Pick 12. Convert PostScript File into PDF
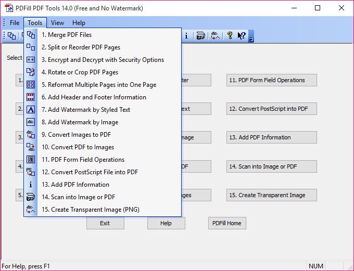This screenshot has height=271, width=354. tap(103, 172)
